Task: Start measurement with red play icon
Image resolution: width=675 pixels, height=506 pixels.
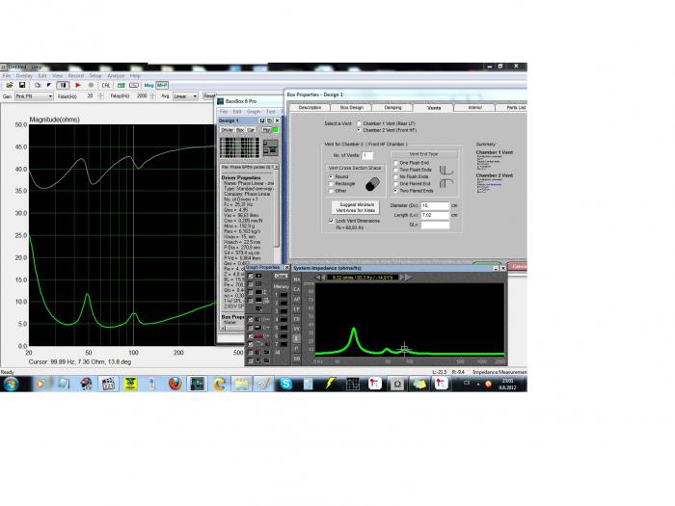Action: [78, 85]
